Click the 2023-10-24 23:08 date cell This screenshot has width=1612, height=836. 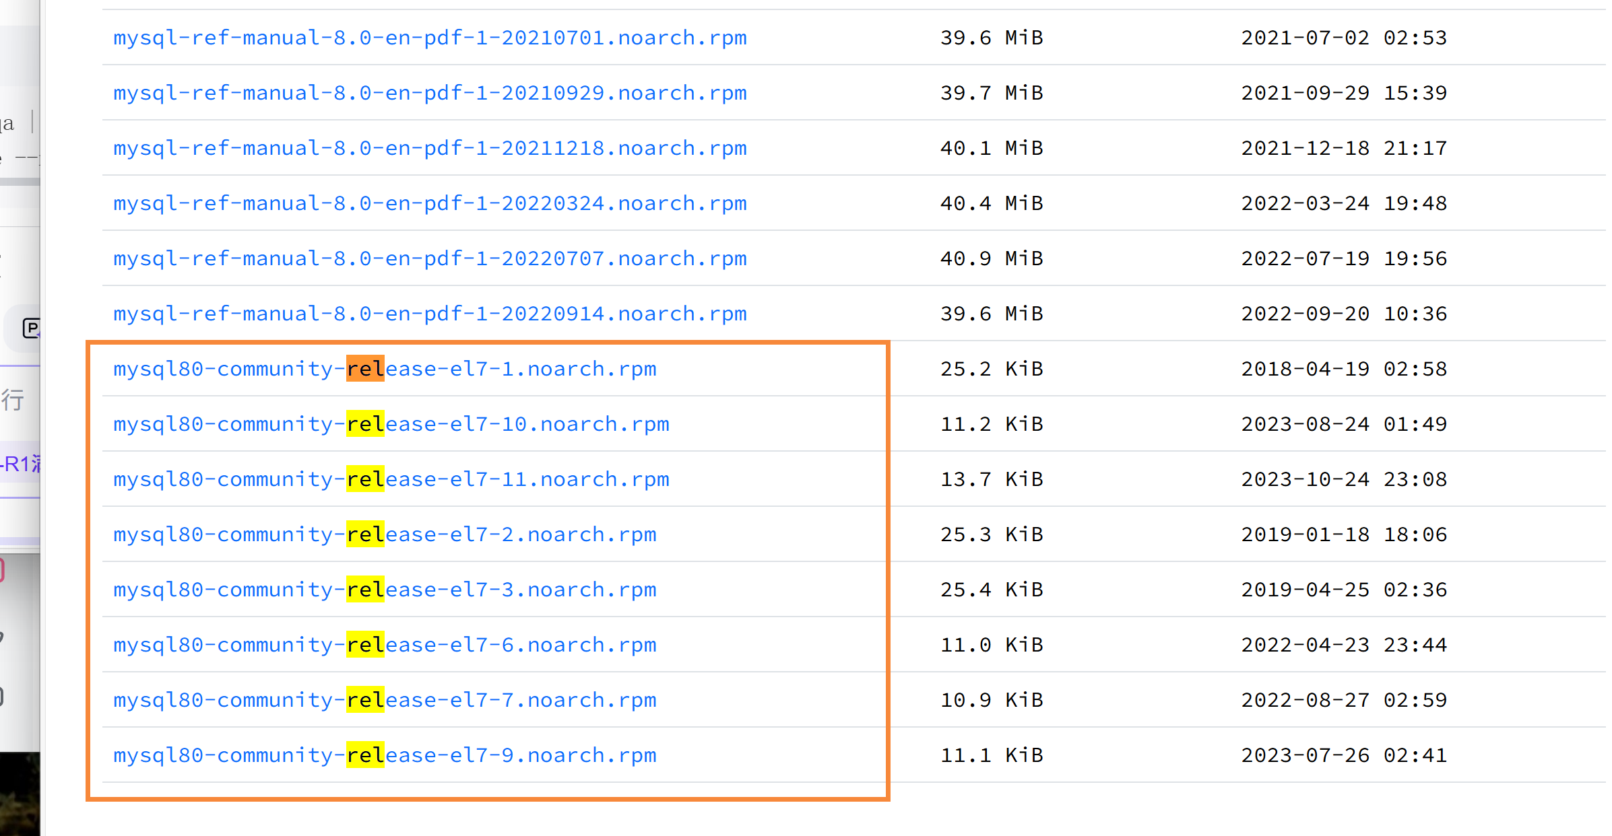click(x=1343, y=479)
